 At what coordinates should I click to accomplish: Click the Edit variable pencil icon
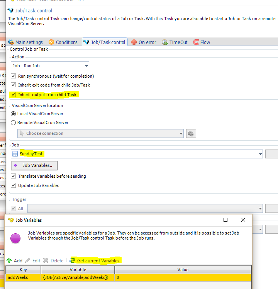[28, 261]
